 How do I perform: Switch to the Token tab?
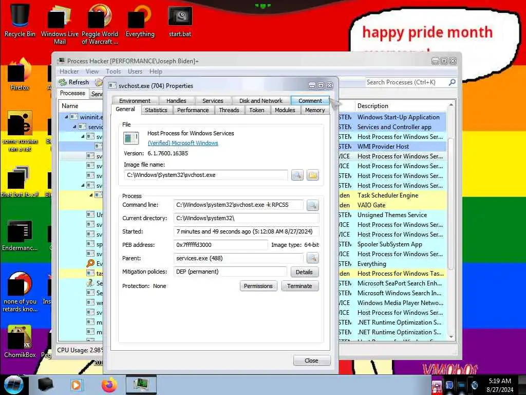coord(257,110)
